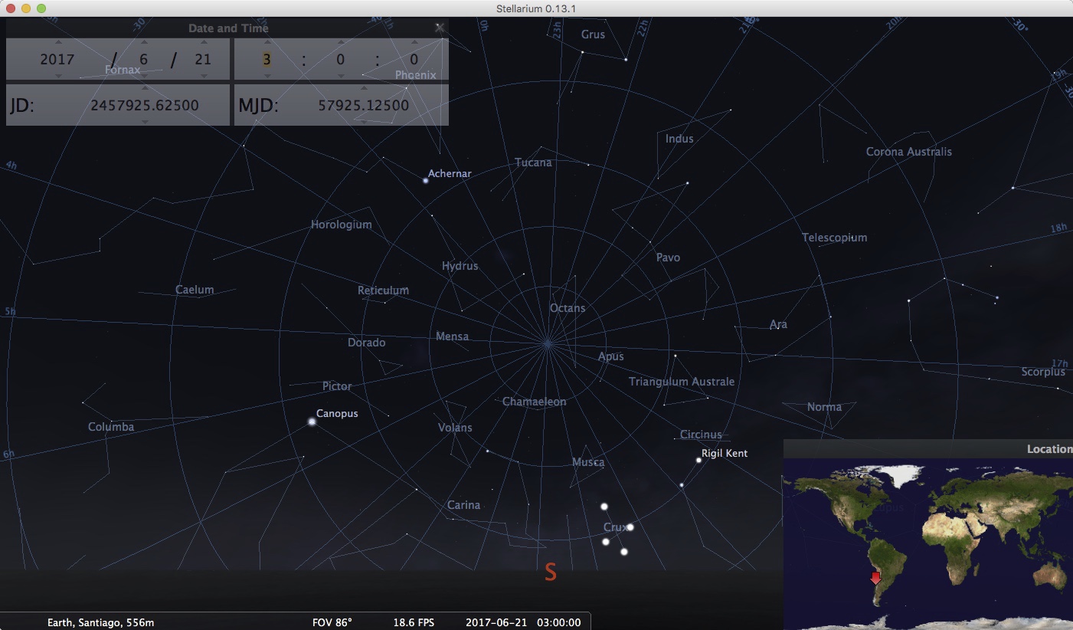Screen dimensions: 1073x630
Task: Click the Ara constellation label
Action: point(778,325)
